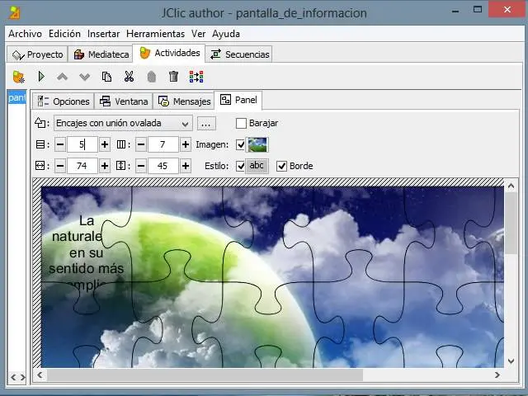Test run the activity with play icon
The image size is (528, 396).
[41, 77]
